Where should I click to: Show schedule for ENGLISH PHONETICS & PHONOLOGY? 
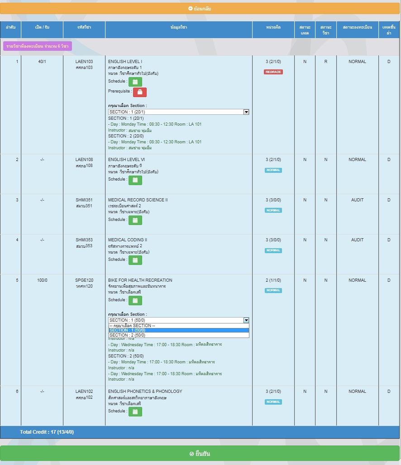click(x=135, y=411)
